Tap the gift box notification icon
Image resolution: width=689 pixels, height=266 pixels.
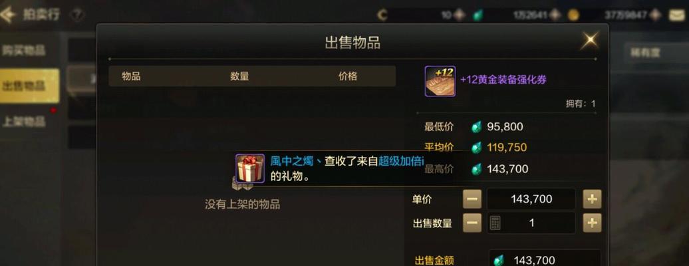(x=250, y=168)
